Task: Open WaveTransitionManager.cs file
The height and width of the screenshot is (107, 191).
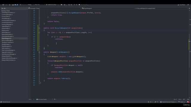Action: [9, 54]
